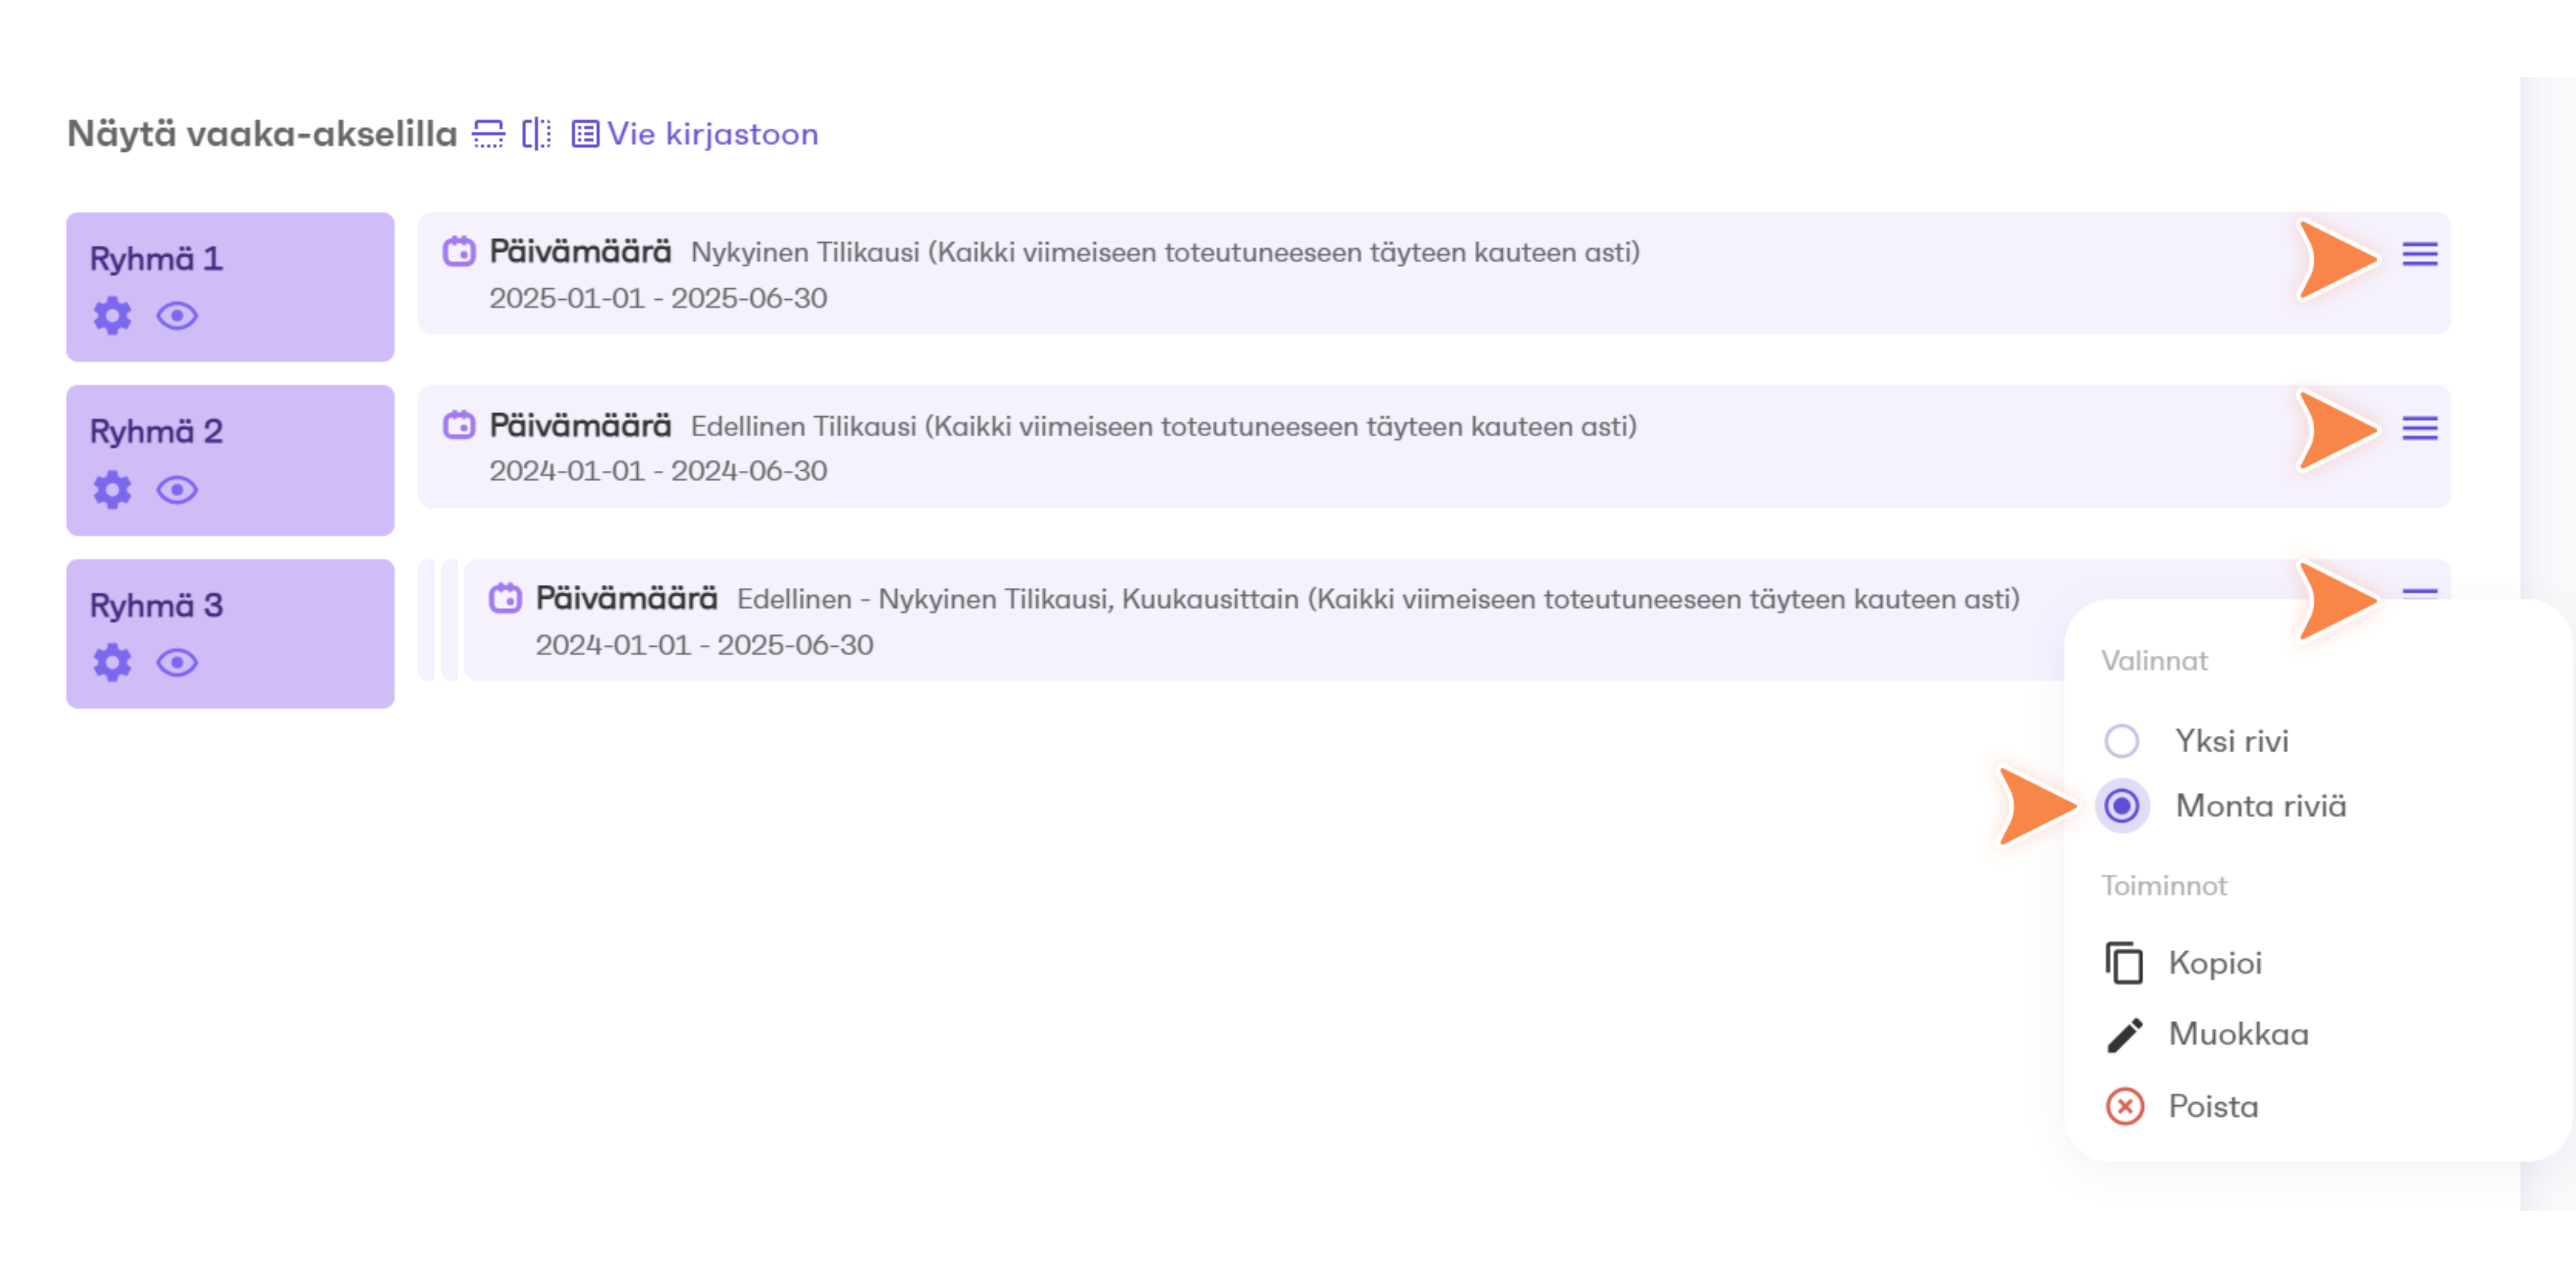This screenshot has height=1288, width=2576.
Task: Click the calendar icon on Edellinen Tilikausi row
Action: (x=459, y=425)
